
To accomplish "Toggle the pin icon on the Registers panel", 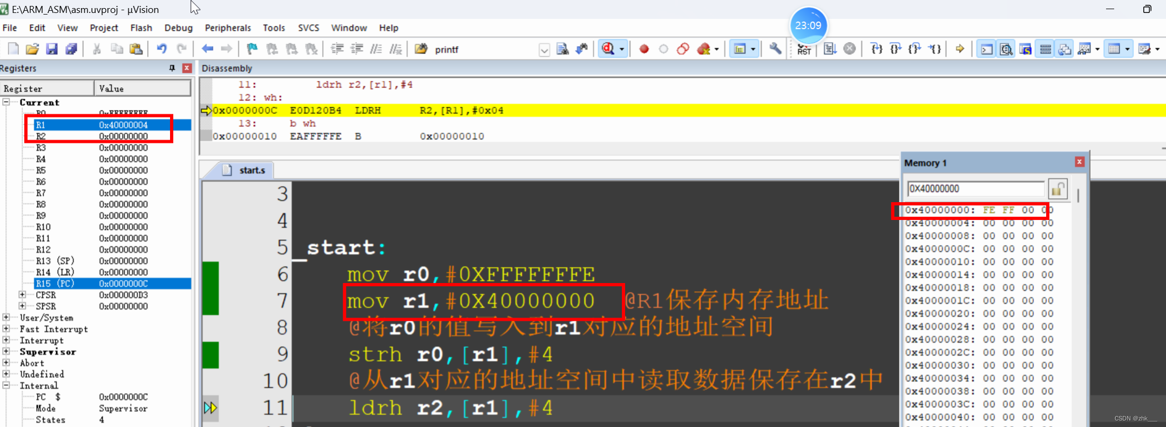I will pos(172,68).
